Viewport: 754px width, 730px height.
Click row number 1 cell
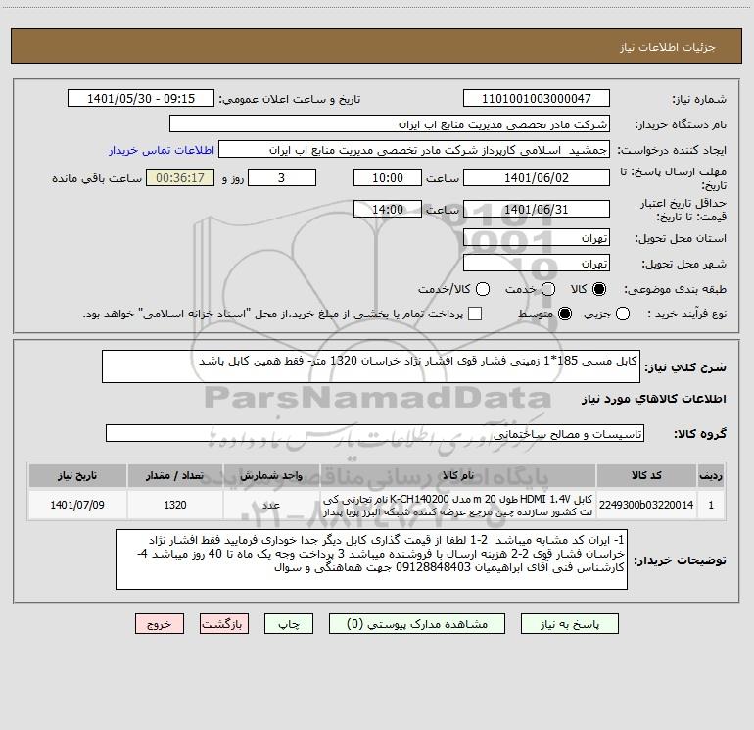click(x=711, y=505)
